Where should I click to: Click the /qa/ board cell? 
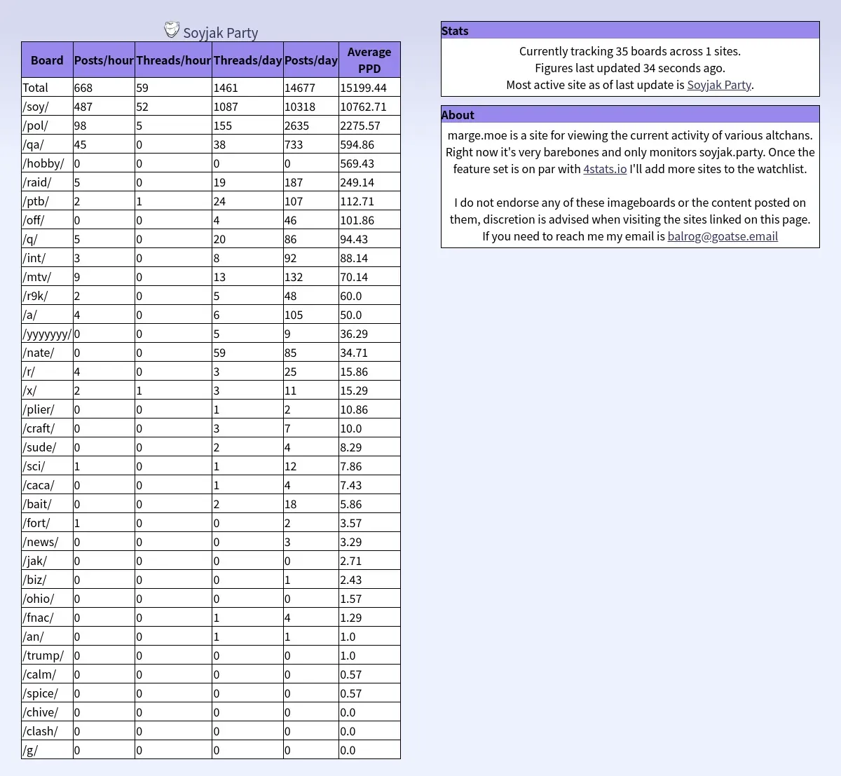click(47, 144)
